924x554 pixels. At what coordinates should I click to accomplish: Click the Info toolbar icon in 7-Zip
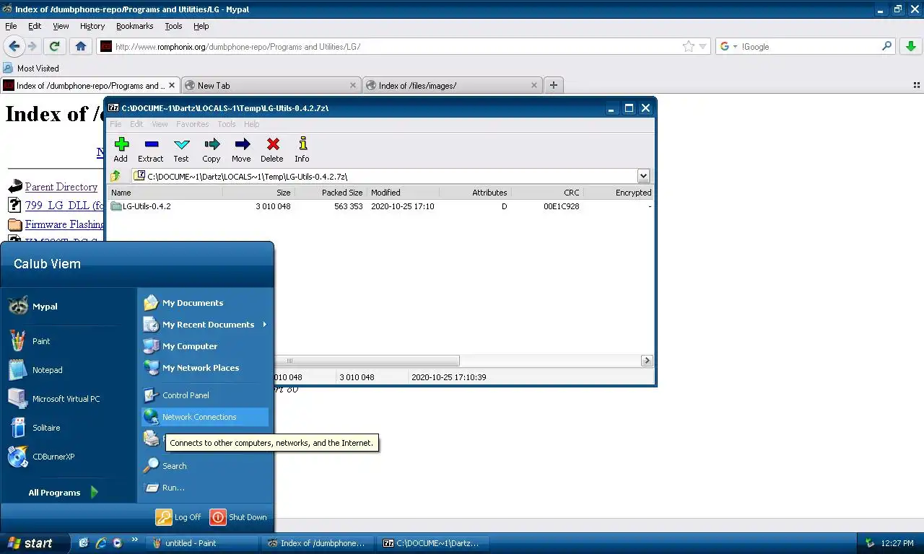point(302,150)
